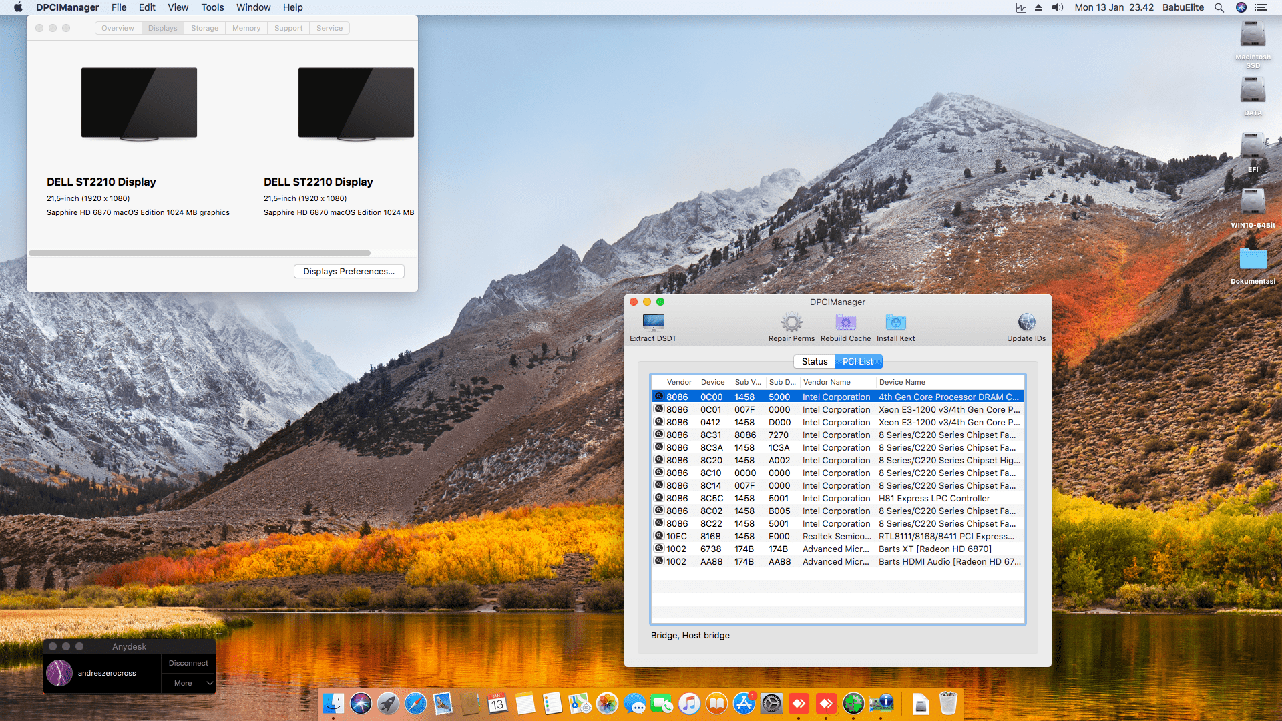Open the Tools menu in menu bar
The width and height of the screenshot is (1282, 721).
pos(212,7)
